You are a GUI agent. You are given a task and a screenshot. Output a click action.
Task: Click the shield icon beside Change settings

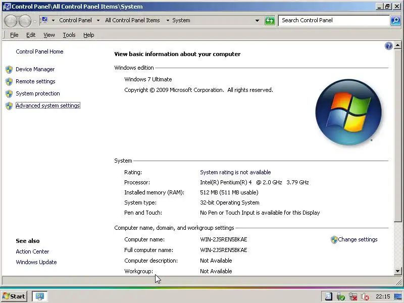pos(334,239)
